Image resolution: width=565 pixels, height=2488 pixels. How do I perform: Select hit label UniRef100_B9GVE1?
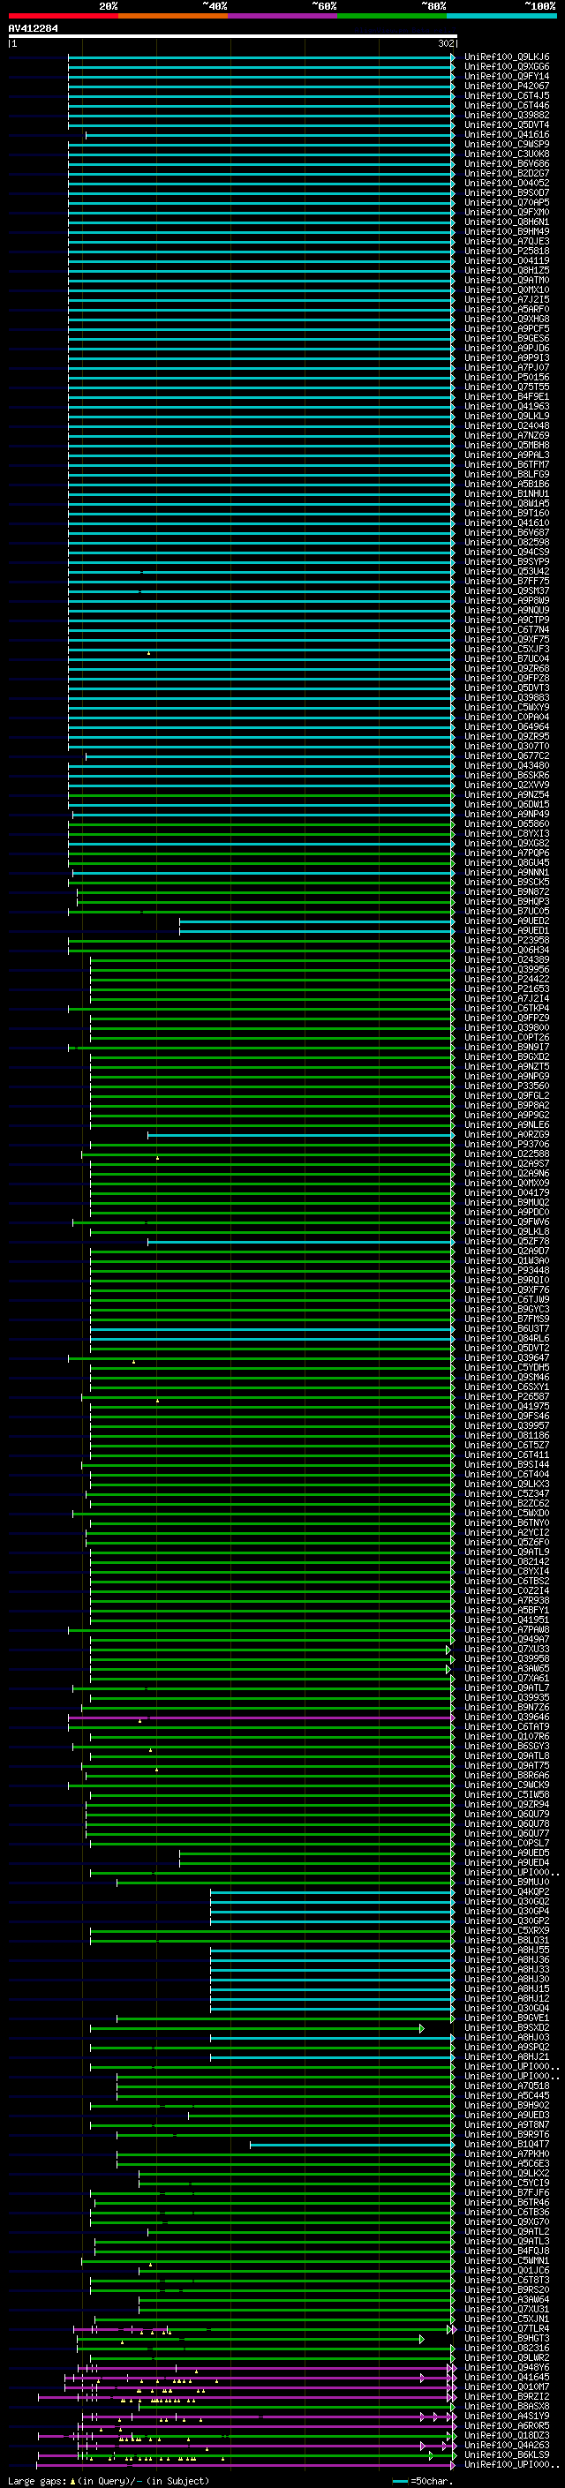[x=507, y=2018]
